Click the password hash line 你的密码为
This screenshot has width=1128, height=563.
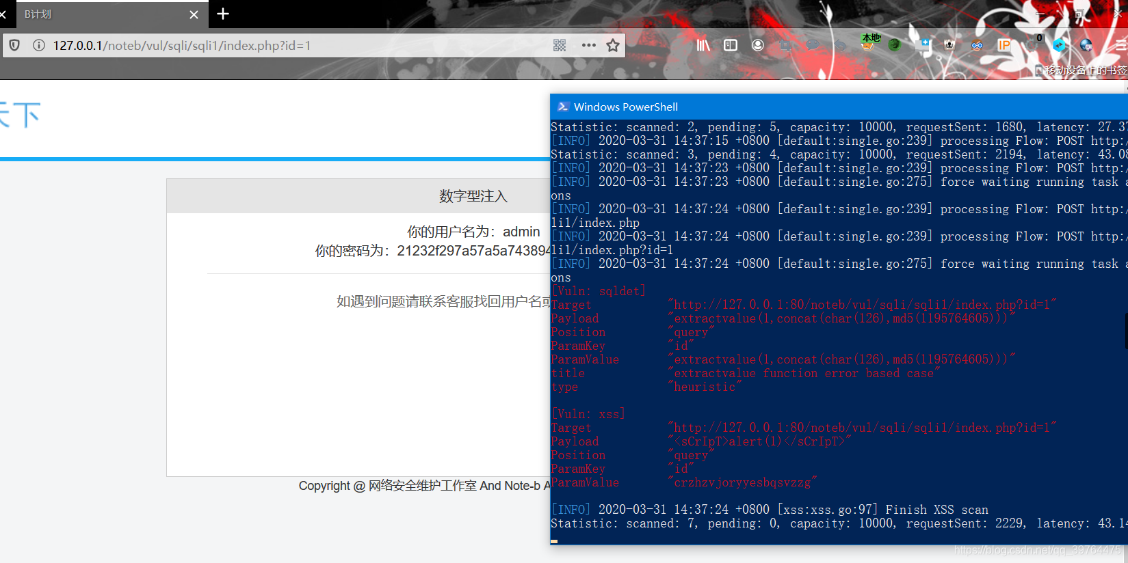pos(432,251)
